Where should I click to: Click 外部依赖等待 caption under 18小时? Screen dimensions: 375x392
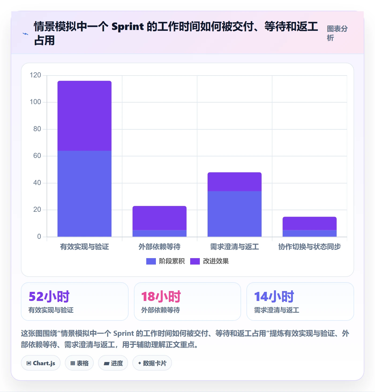tap(160, 310)
